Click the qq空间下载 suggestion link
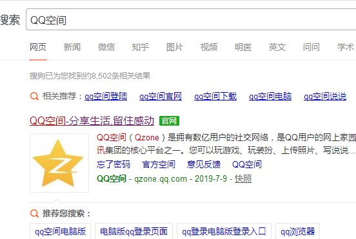356x239 pixels. 215,97
